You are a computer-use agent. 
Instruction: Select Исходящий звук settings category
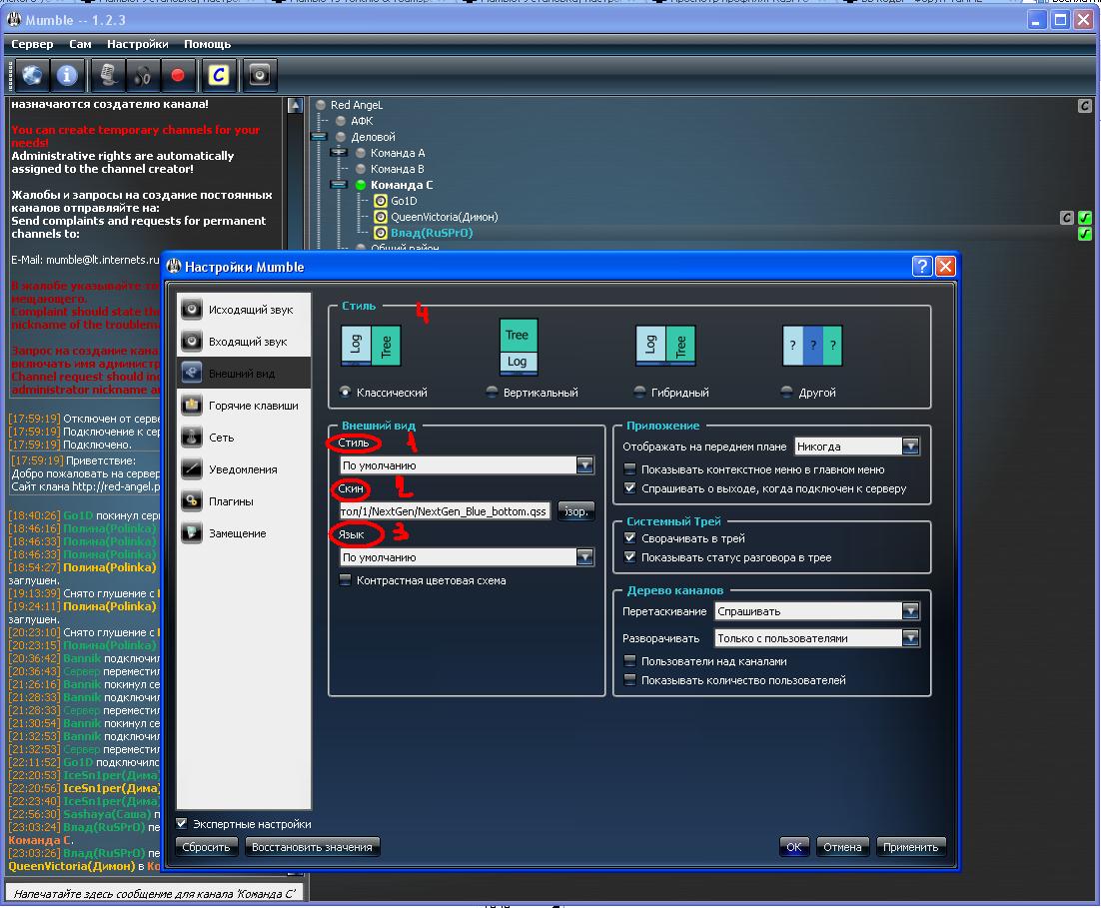coord(244,310)
